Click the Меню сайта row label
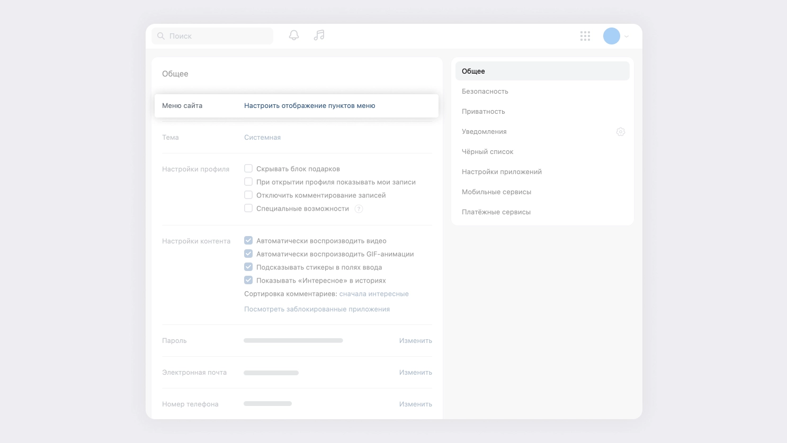 click(182, 106)
